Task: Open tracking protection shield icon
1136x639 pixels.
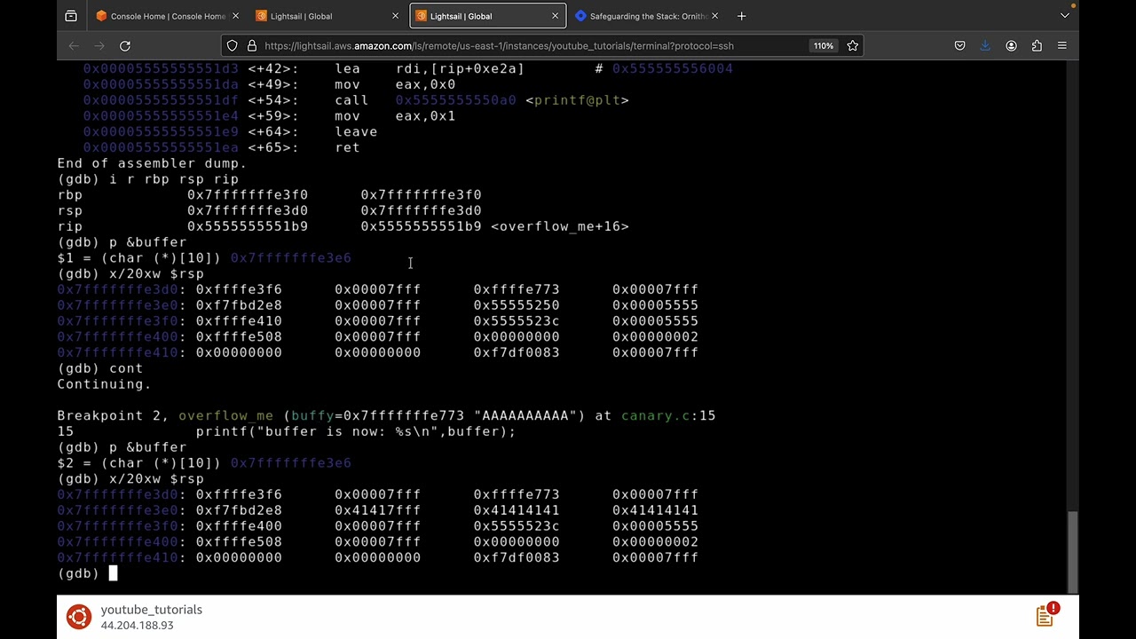Action: (x=233, y=46)
